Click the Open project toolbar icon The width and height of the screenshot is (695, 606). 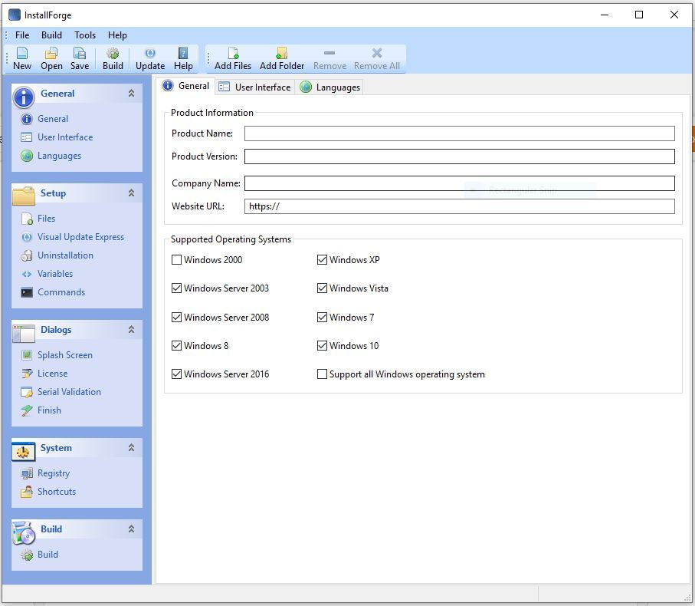pyautogui.click(x=51, y=53)
